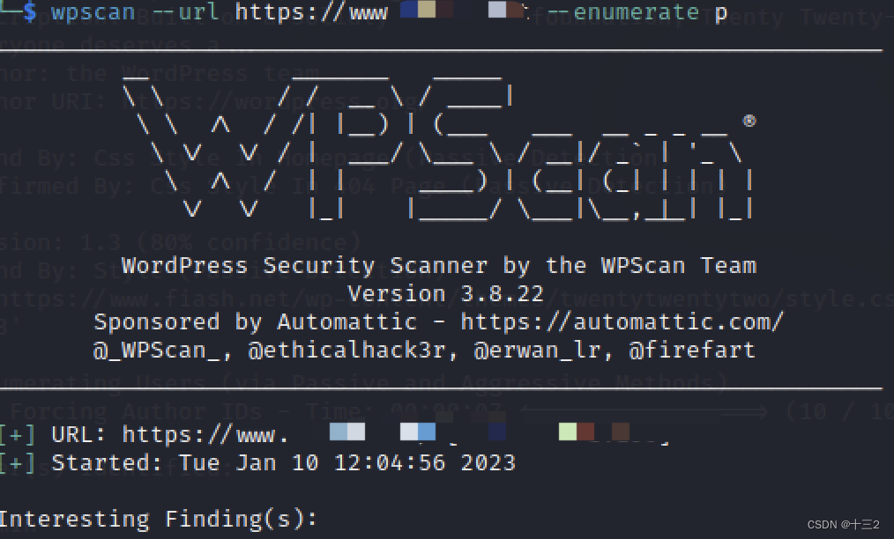Open the https://automattic.com/ link
Viewport: 894px width, 539px height.
point(622,322)
